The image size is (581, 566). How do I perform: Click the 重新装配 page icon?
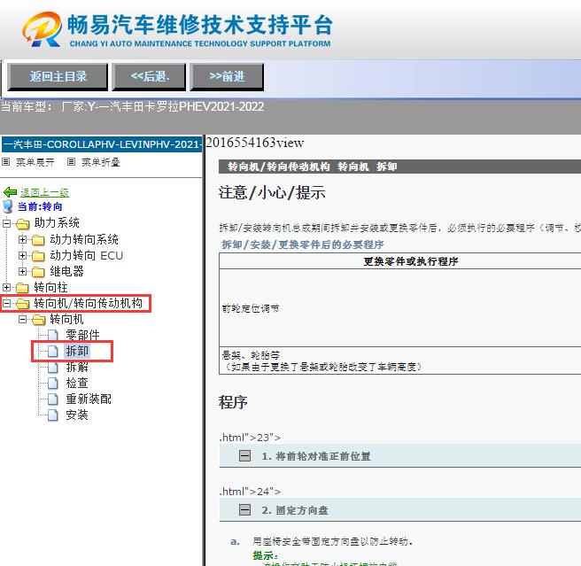click(x=53, y=399)
